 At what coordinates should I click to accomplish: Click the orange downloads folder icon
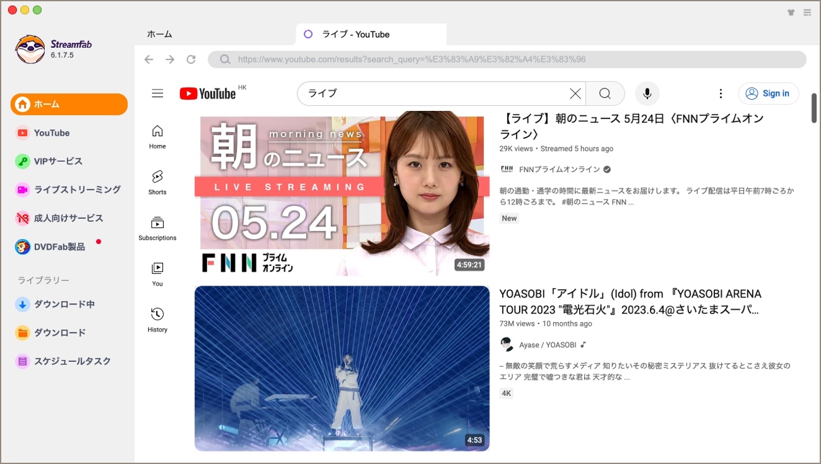[x=23, y=333]
